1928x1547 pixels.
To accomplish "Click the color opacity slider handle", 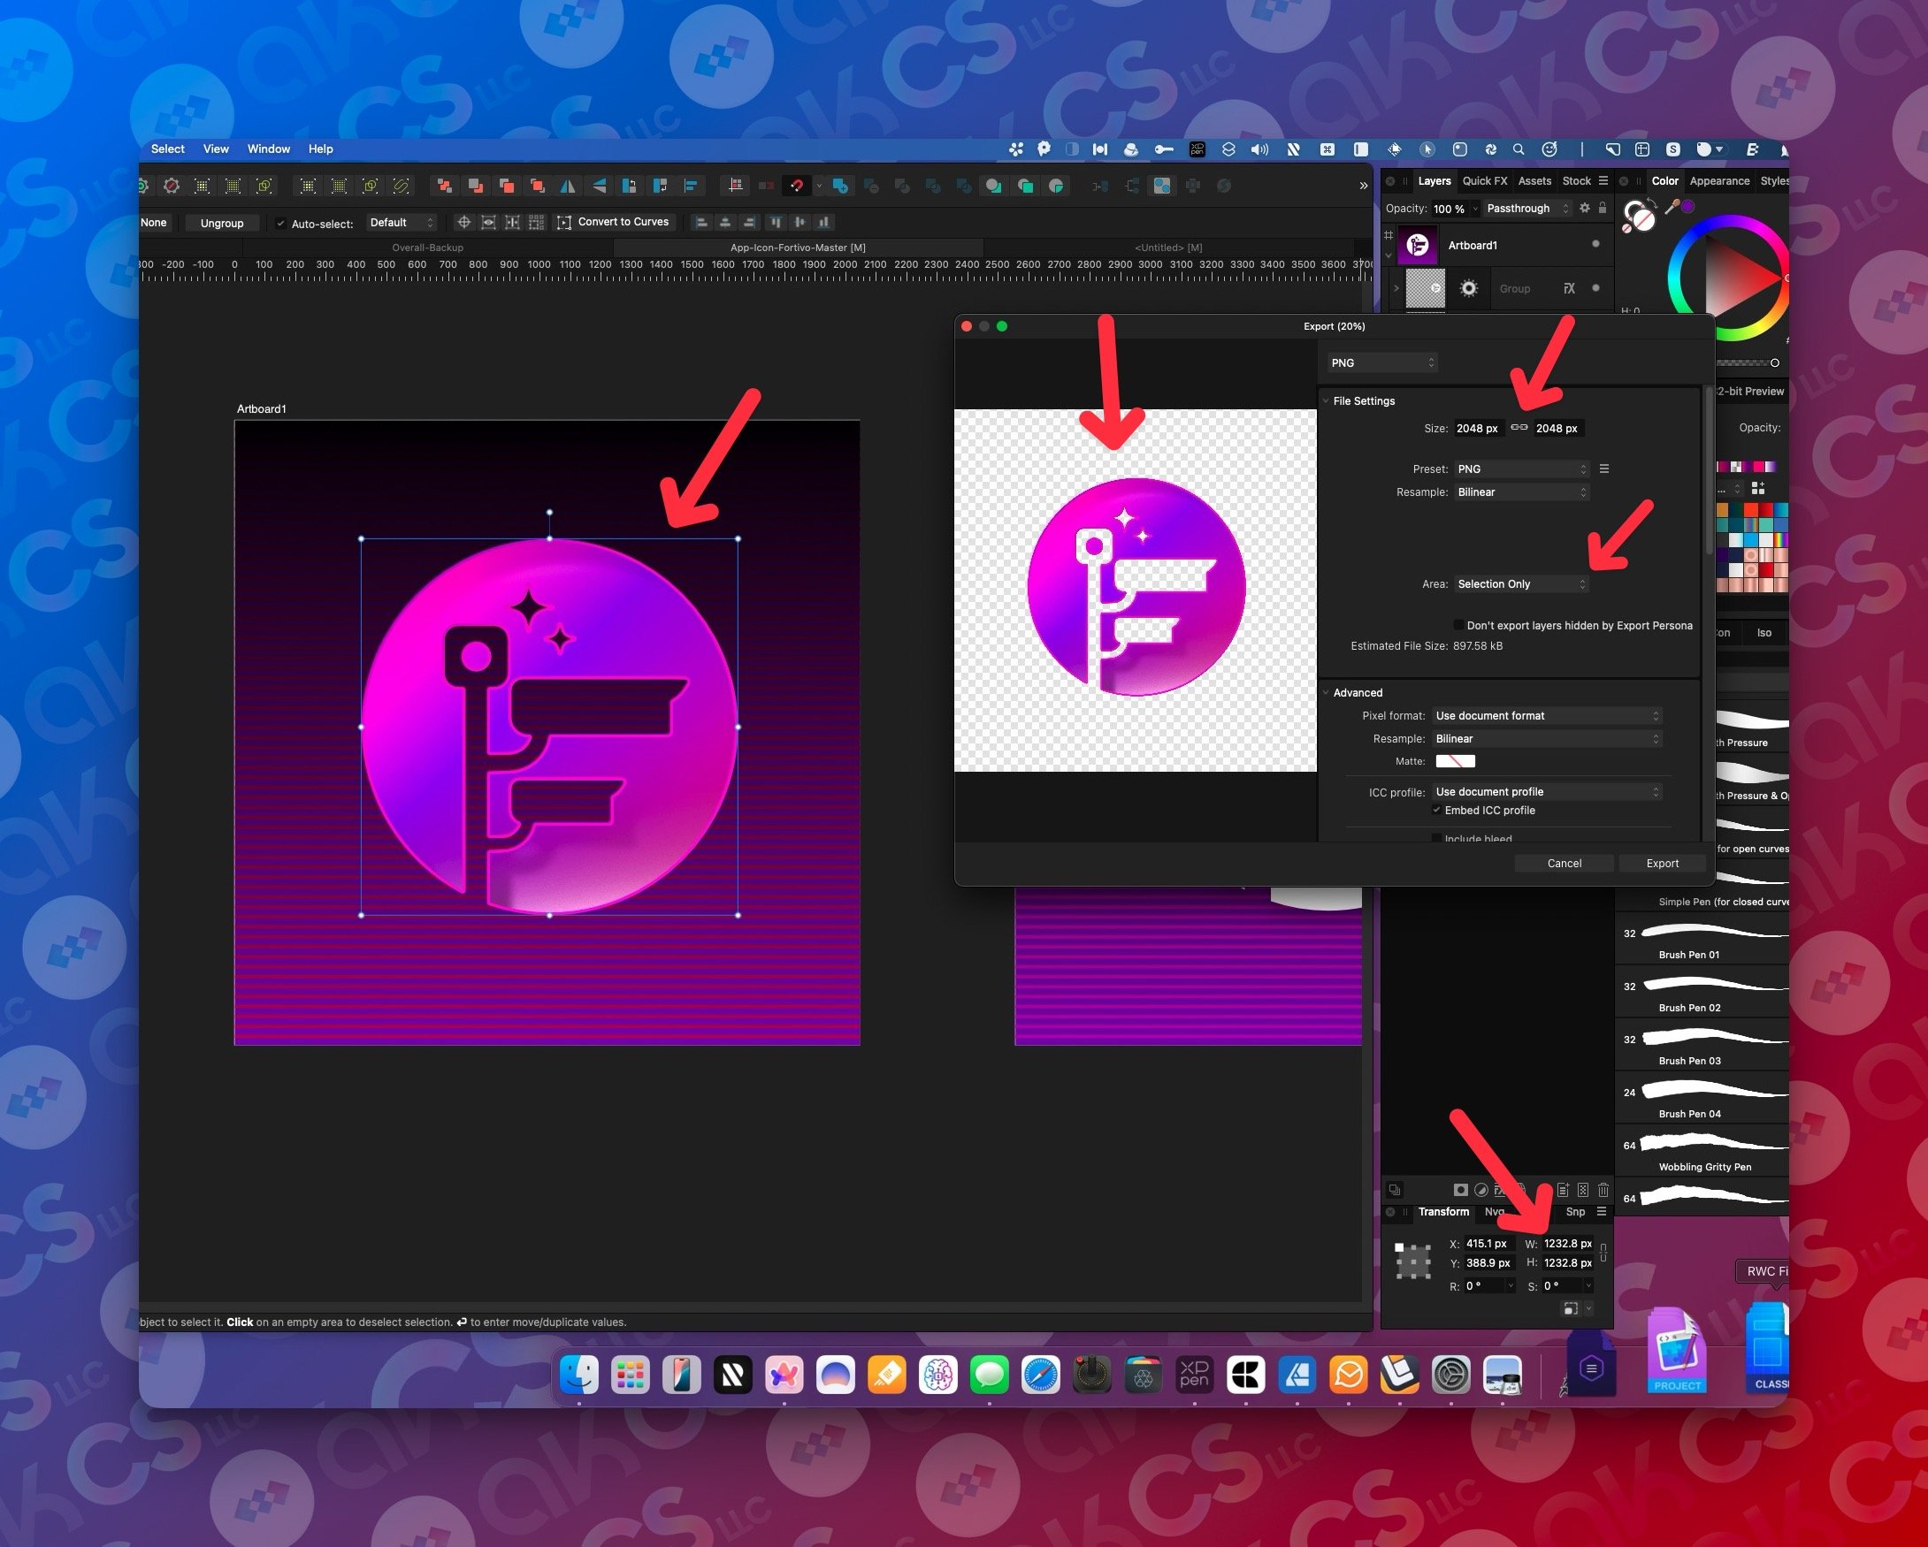I will pos(1774,362).
